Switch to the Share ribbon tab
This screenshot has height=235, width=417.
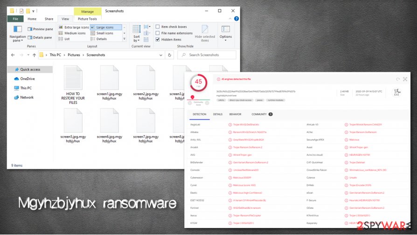[x=49, y=19]
